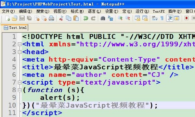Click the Print icon

pyautogui.click(x=51, y=18)
